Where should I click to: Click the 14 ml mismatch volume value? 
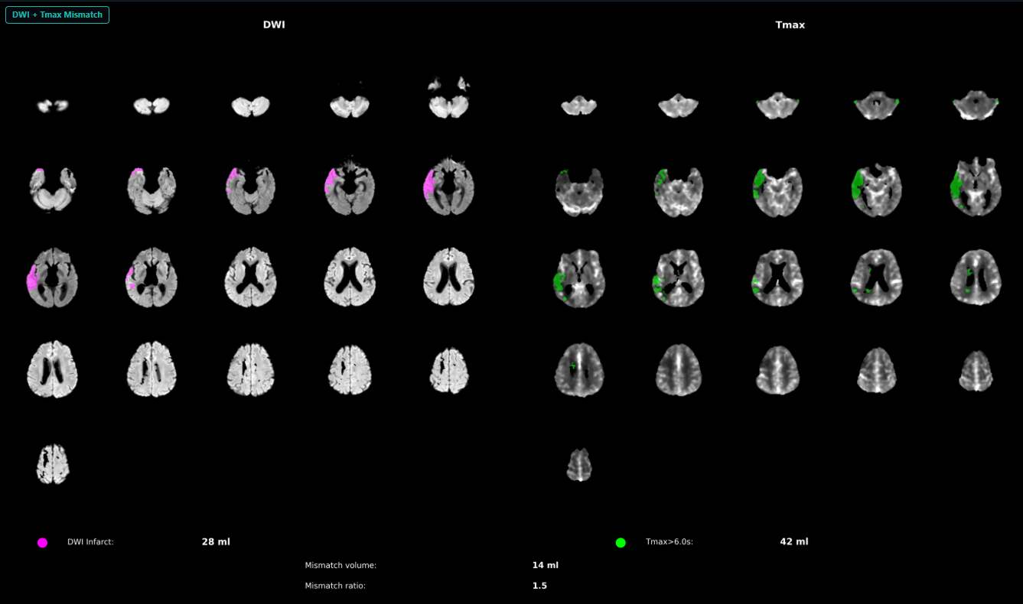point(546,565)
